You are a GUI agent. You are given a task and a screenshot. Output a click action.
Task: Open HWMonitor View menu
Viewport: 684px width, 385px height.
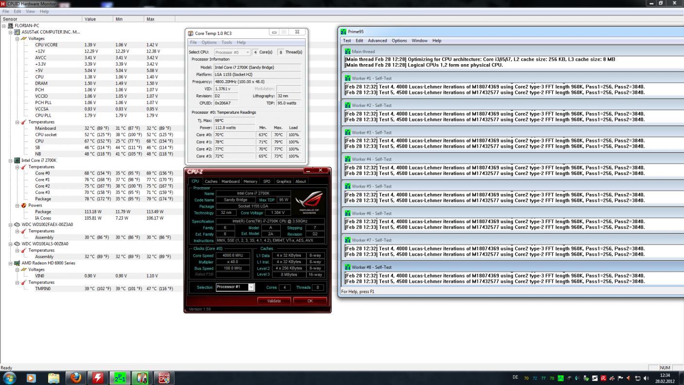30,11
